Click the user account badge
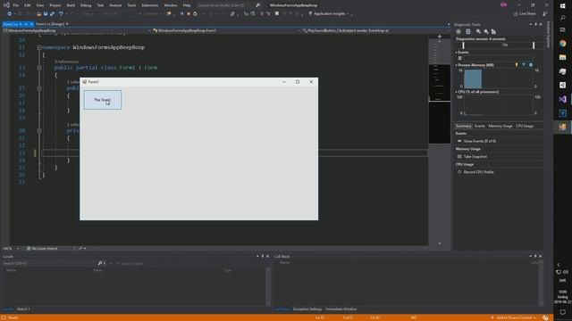 coord(504,5)
